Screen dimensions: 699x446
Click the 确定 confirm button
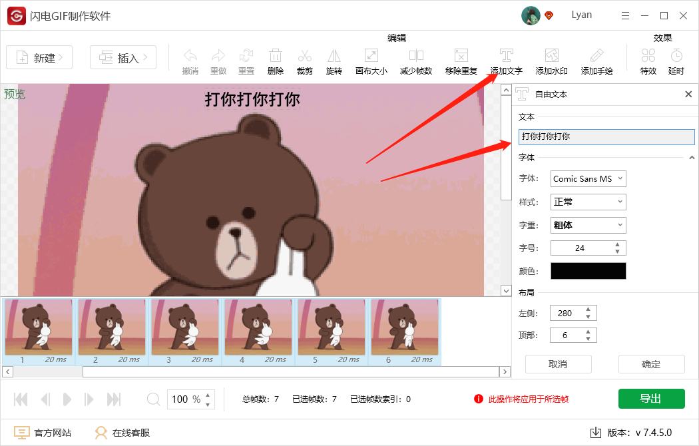651,364
